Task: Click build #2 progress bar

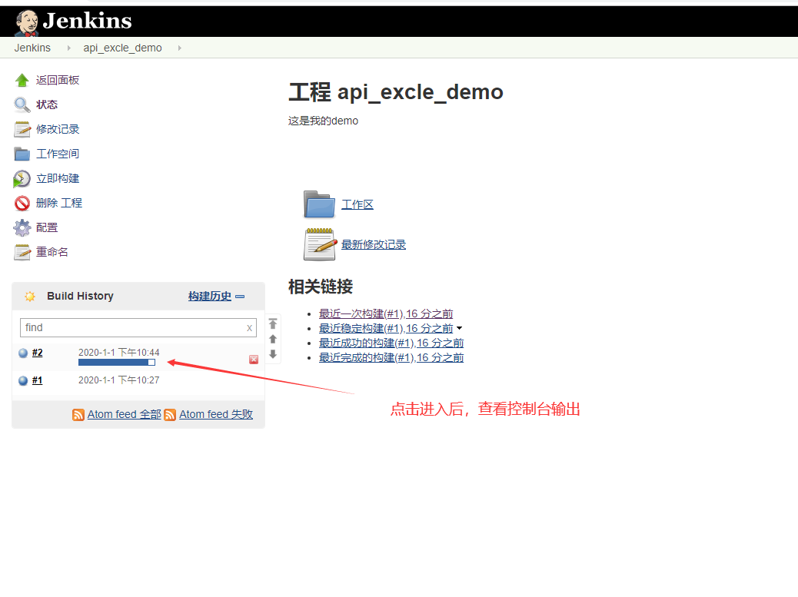Action: (x=117, y=362)
